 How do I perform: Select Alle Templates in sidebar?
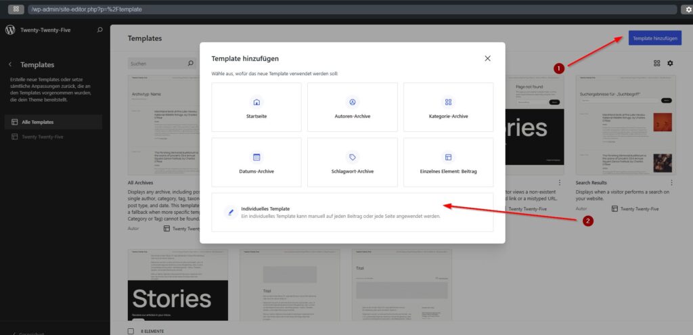click(x=53, y=122)
